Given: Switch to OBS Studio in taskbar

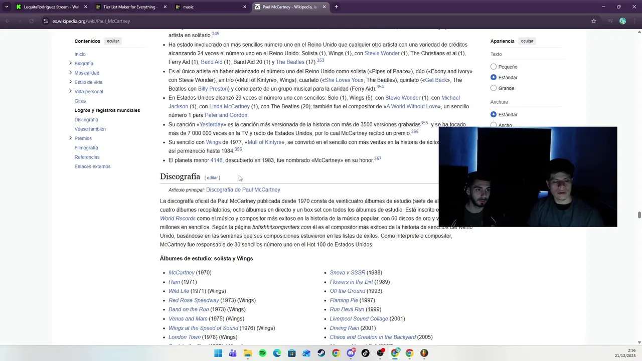Looking at the screenshot, I should [380, 353].
